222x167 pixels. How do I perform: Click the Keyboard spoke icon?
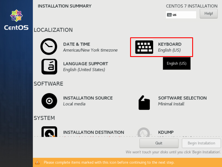(x=144, y=47)
